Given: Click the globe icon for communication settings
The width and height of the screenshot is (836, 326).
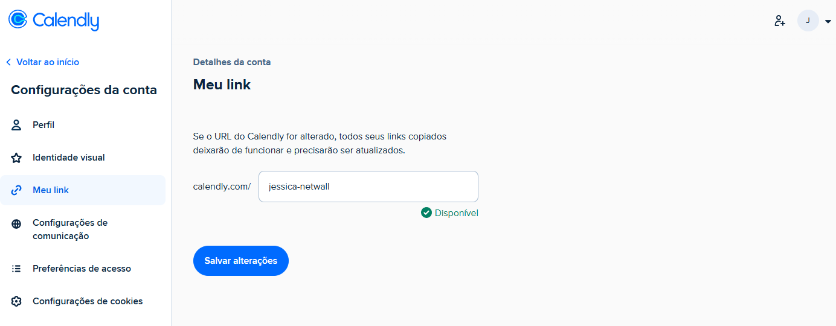Looking at the screenshot, I should pos(17,223).
